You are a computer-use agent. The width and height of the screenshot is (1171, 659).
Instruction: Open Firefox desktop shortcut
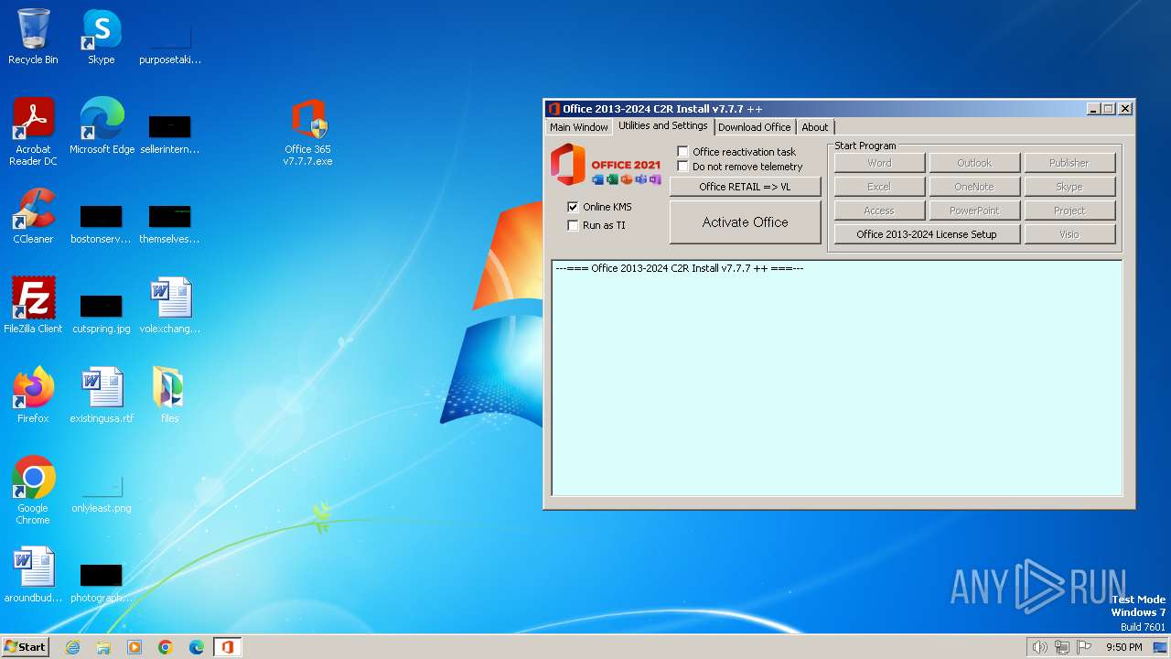click(33, 395)
